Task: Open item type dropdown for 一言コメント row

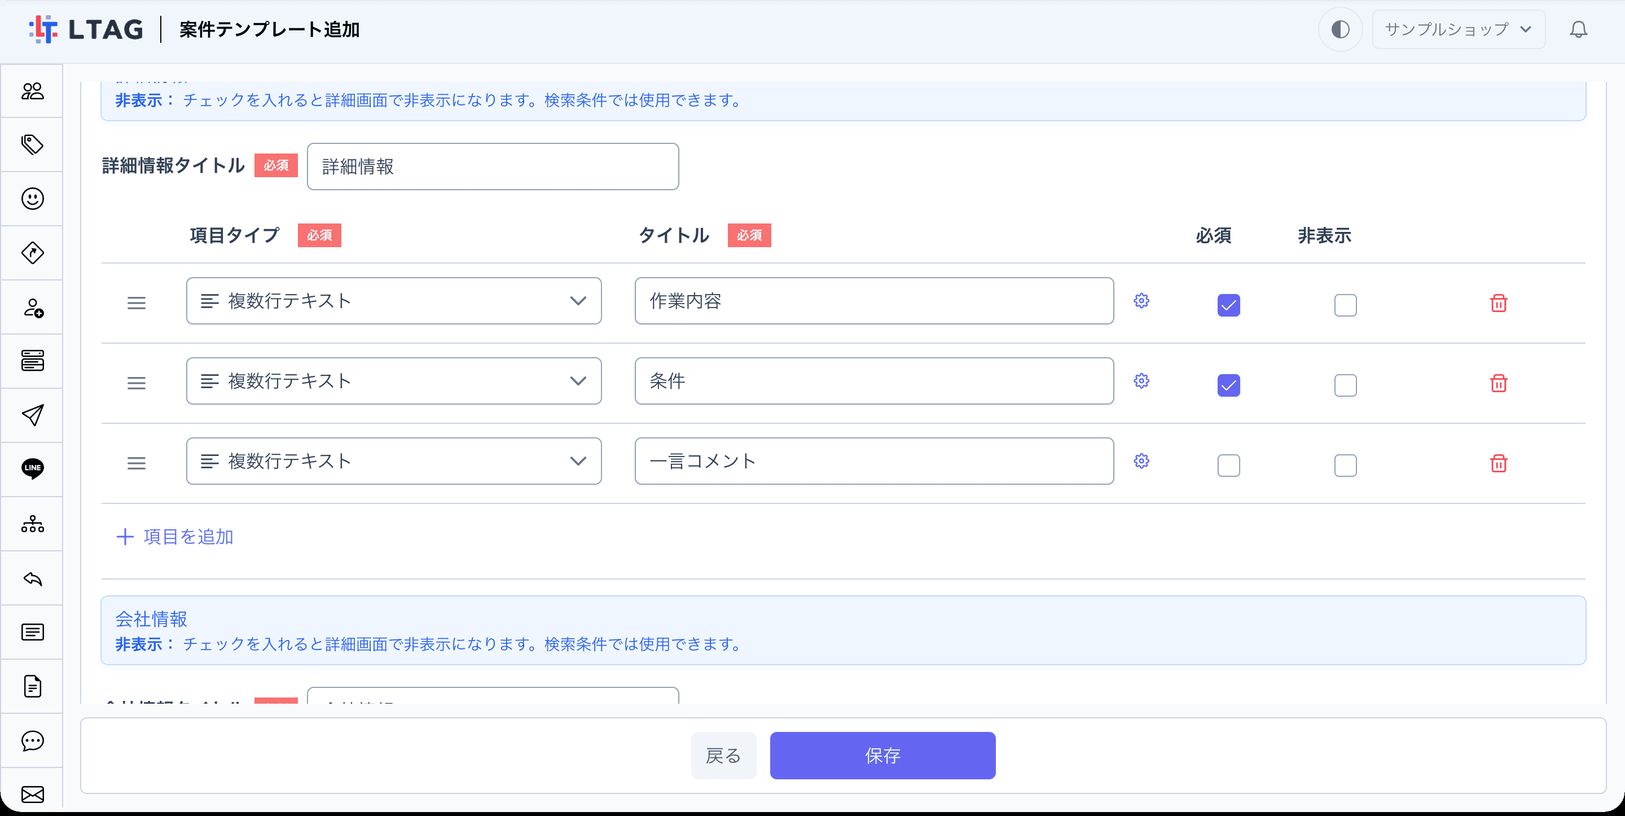Action: [394, 461]
